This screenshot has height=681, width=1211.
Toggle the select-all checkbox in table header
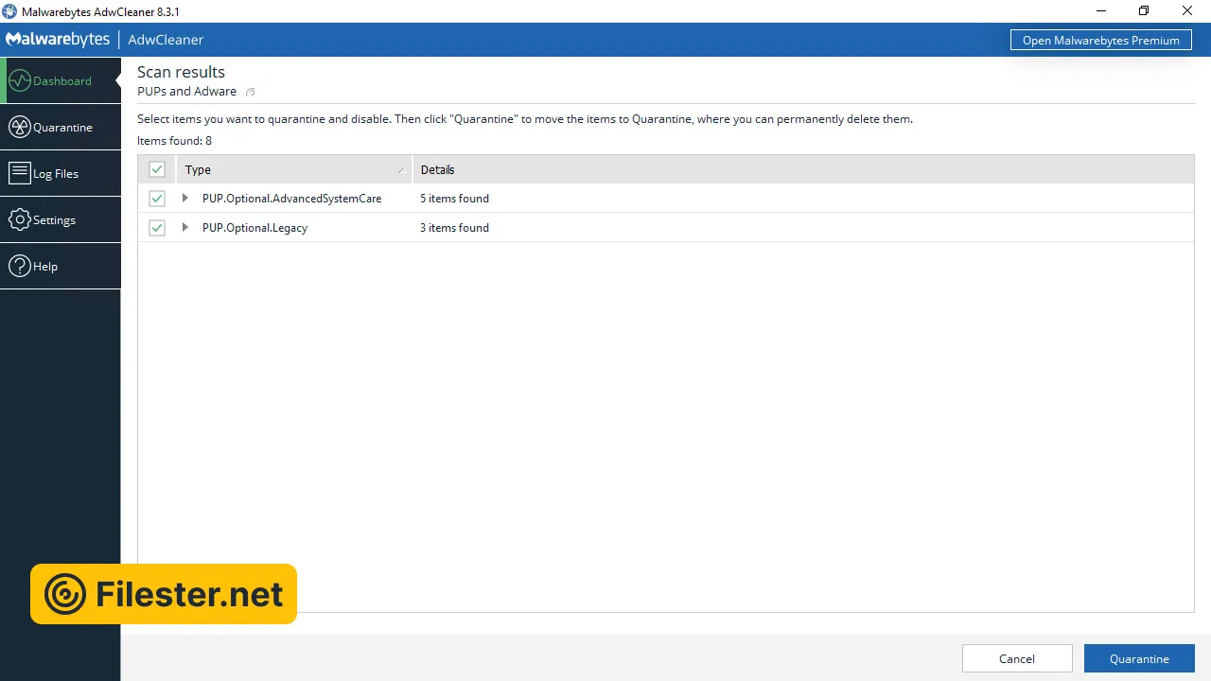[x=157, y=169]
